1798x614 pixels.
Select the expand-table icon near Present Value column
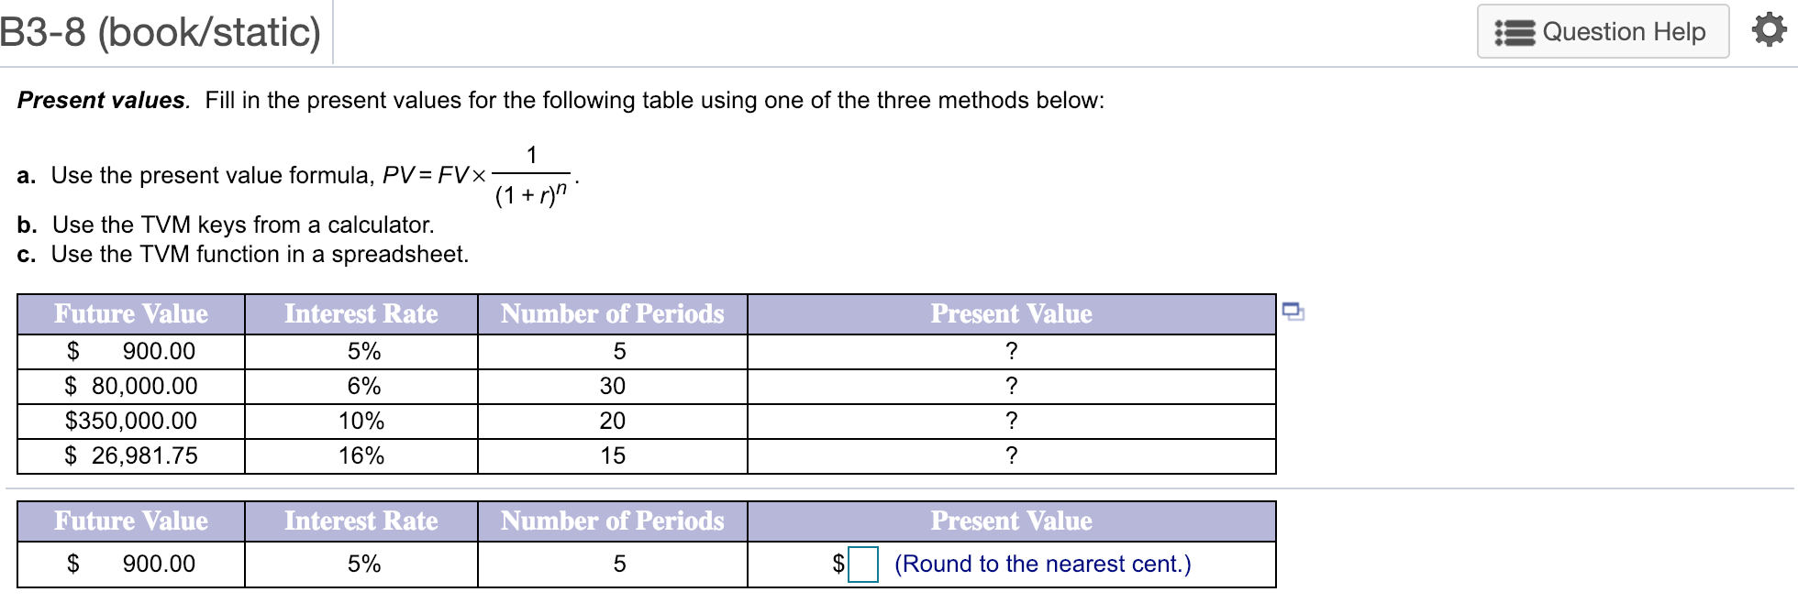click(x=1294, y=312)
